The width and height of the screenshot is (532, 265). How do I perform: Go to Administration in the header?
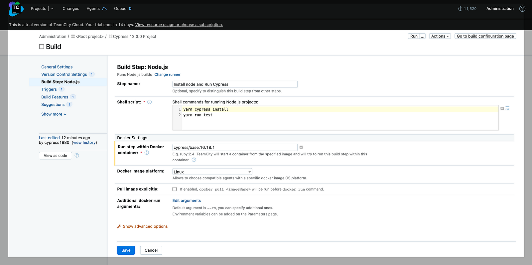point(500,9)
